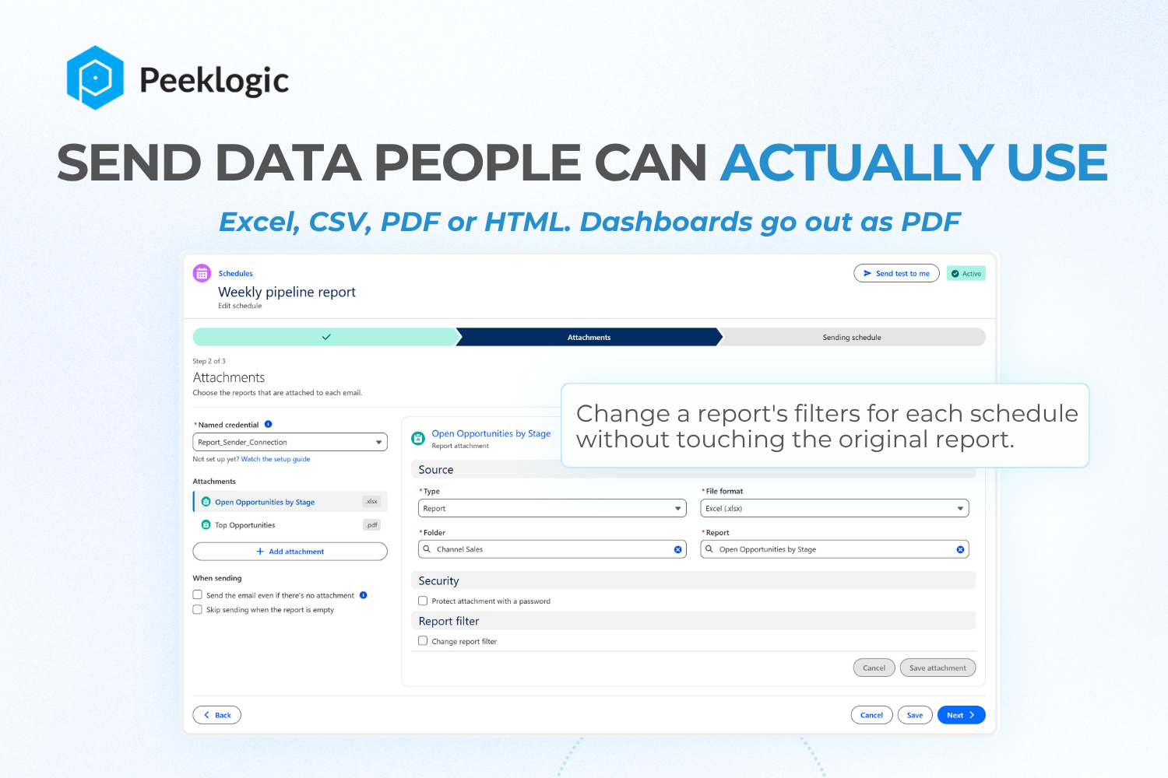Click the .pdf format badge

tap(371, 524)
